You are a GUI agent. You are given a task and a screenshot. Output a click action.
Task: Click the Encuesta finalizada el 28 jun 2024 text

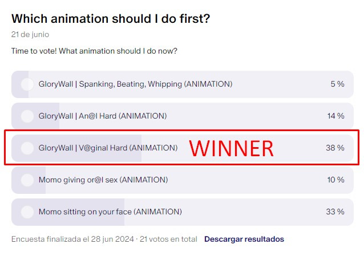pos(72,239)
